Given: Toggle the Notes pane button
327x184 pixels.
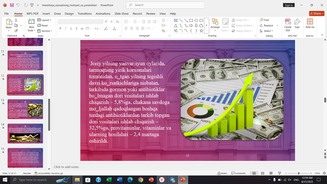Looking at the screenshot, I should click(x=222, y=173).
